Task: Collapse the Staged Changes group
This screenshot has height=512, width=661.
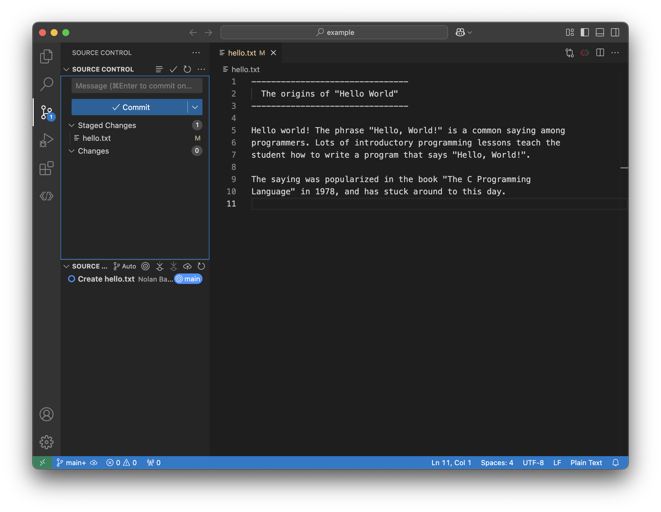Action: (x=72, y=125)
